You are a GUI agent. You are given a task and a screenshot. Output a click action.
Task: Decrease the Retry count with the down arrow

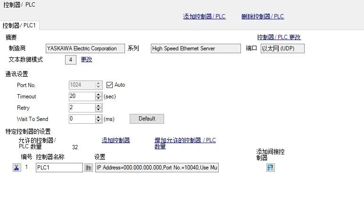click(99, 110)
